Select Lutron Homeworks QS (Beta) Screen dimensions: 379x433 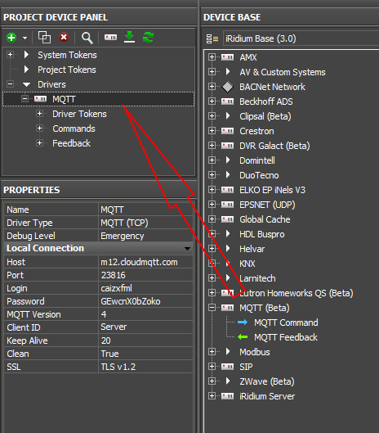click(x=296, y=293)
